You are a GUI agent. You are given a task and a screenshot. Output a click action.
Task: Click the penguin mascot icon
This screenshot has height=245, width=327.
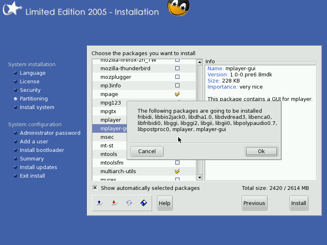[179, 7]
